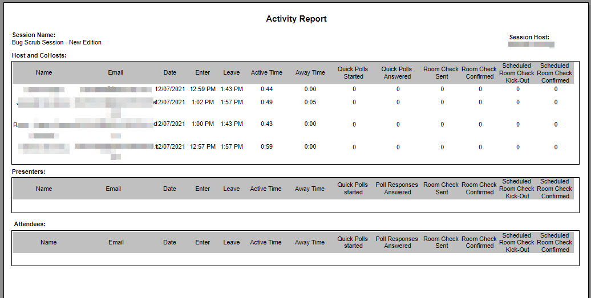Click Poll Responses Answered header in Presenters table
This screenshot has width=591, height=298.
tap(397, 189)
